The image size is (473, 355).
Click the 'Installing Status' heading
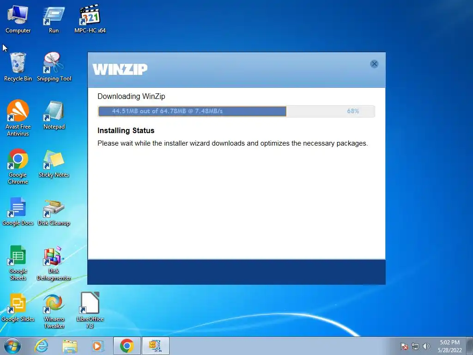coord(126,130)
